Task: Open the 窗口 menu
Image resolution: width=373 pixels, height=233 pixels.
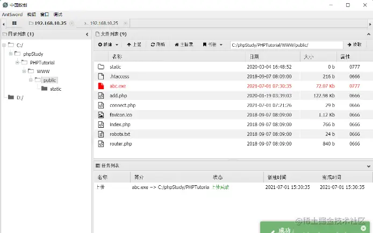Action: 45,14
